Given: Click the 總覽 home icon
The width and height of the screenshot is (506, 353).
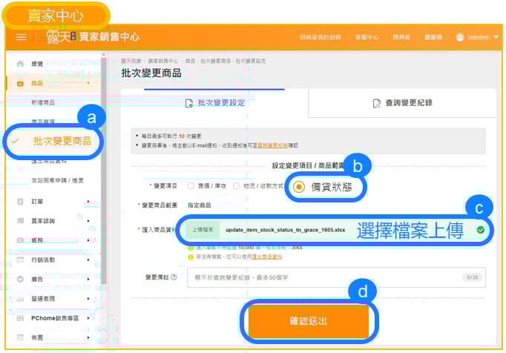Looking at the screenshot, I should [20, 65].
